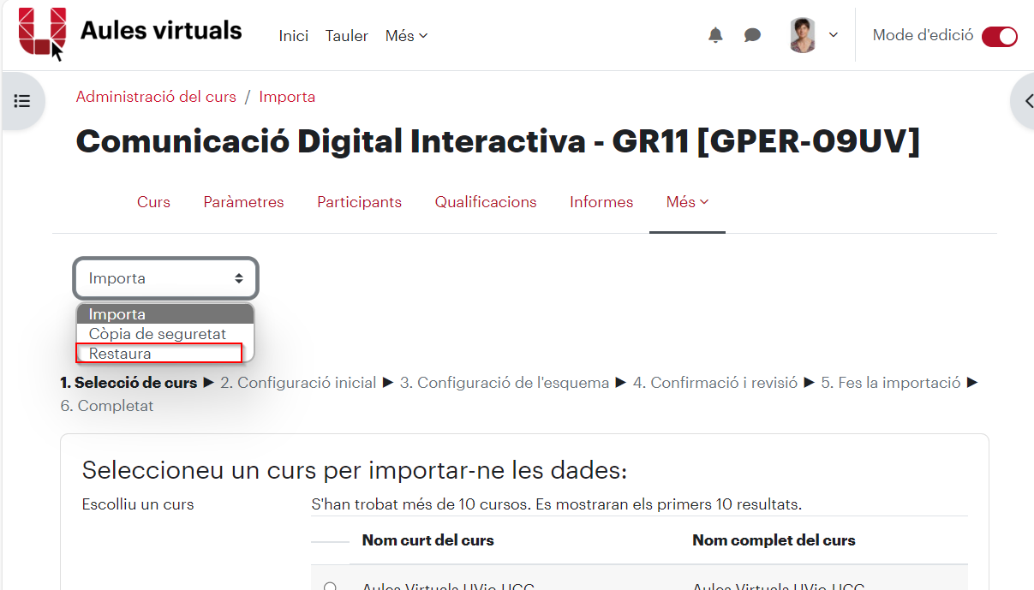Viewport: 1034px width, 590px height.
Task: Click step 6. Completat text
Action: [x=107, y=406]
